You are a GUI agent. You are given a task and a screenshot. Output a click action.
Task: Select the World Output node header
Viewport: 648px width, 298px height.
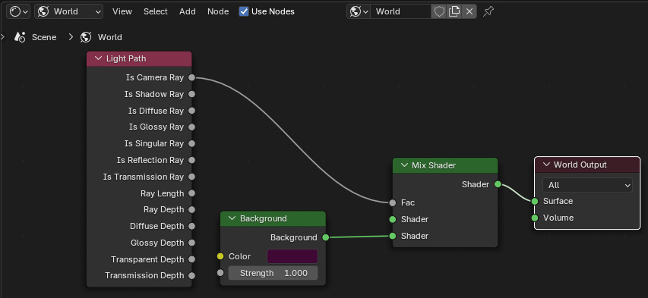(x=587, y=165)
